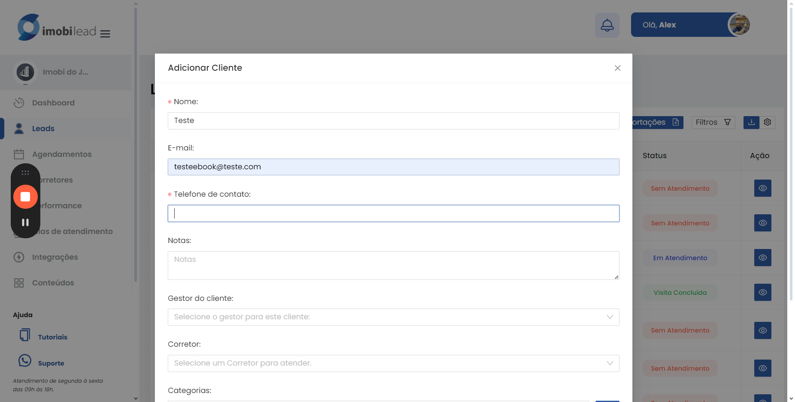Click the Notas text area

(393, 265)
